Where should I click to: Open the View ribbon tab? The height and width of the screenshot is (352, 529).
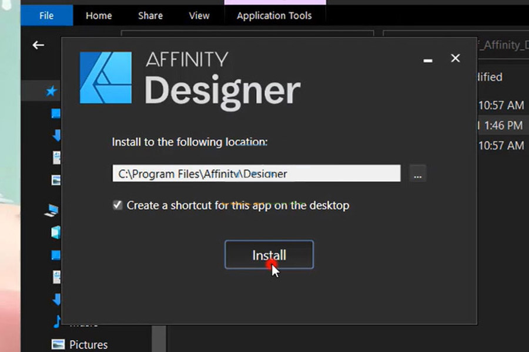pos(199,15)
